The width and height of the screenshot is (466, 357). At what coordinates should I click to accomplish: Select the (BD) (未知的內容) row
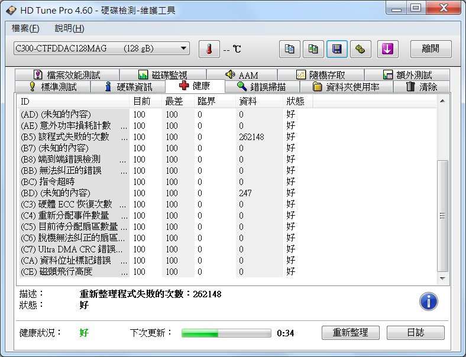pos(227,193)
